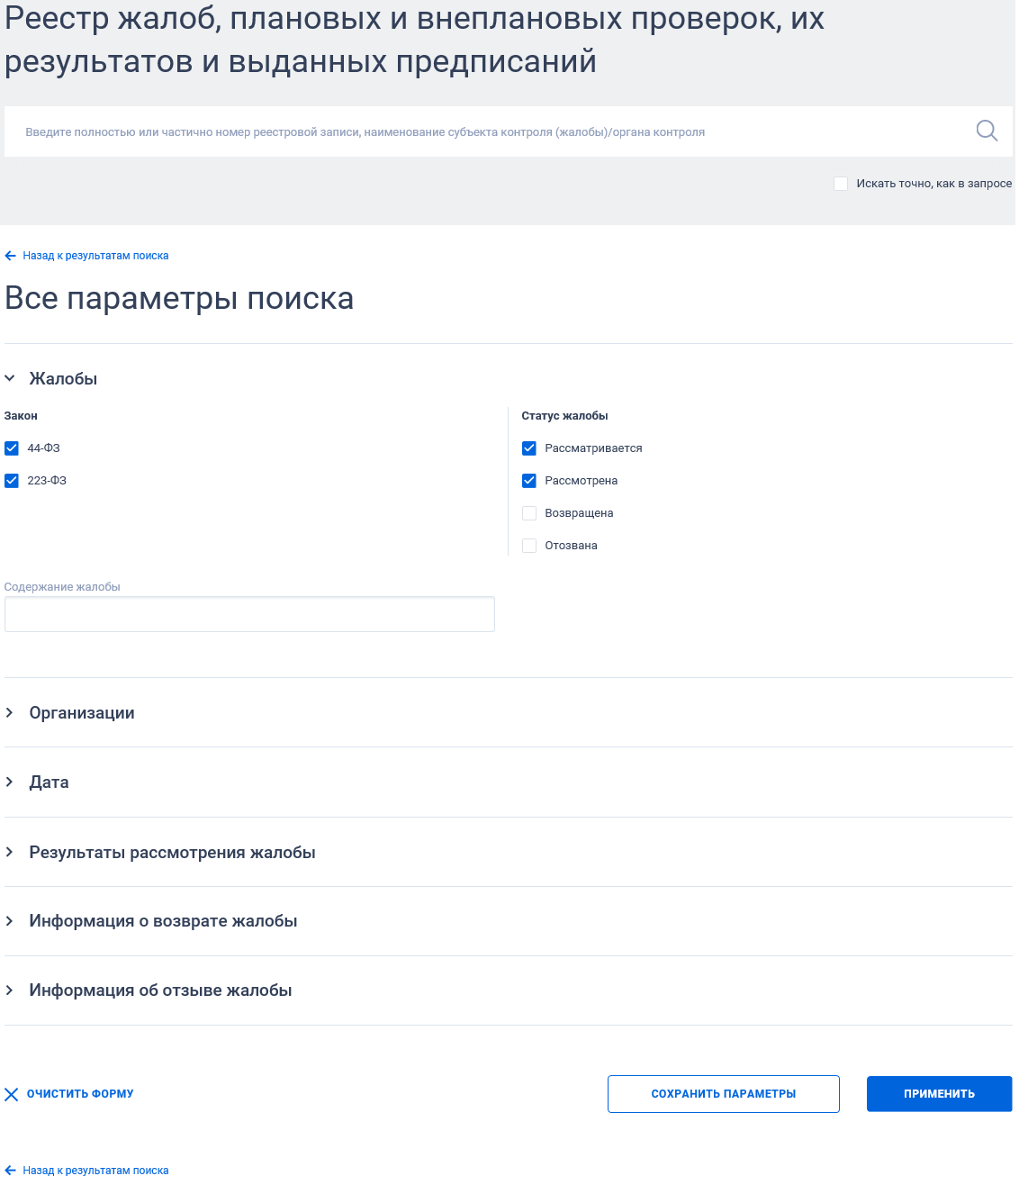
Task: Uncheck the Рассмотрена status checkbox
Action: 529,481
